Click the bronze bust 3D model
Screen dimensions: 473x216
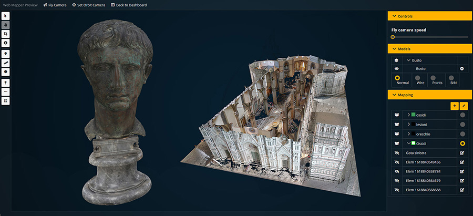[x=116, y=111]
